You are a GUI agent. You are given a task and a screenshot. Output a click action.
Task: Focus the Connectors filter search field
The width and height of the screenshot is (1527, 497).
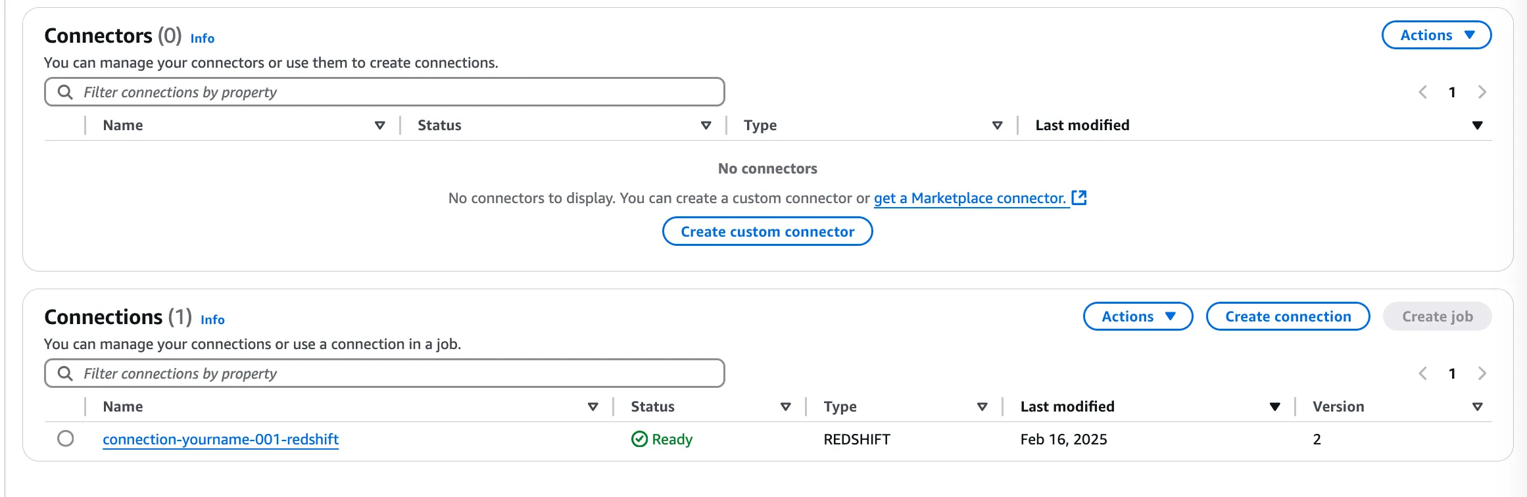pos(395,92)
